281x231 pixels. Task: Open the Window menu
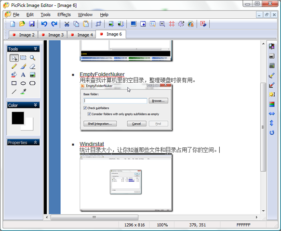85,14
